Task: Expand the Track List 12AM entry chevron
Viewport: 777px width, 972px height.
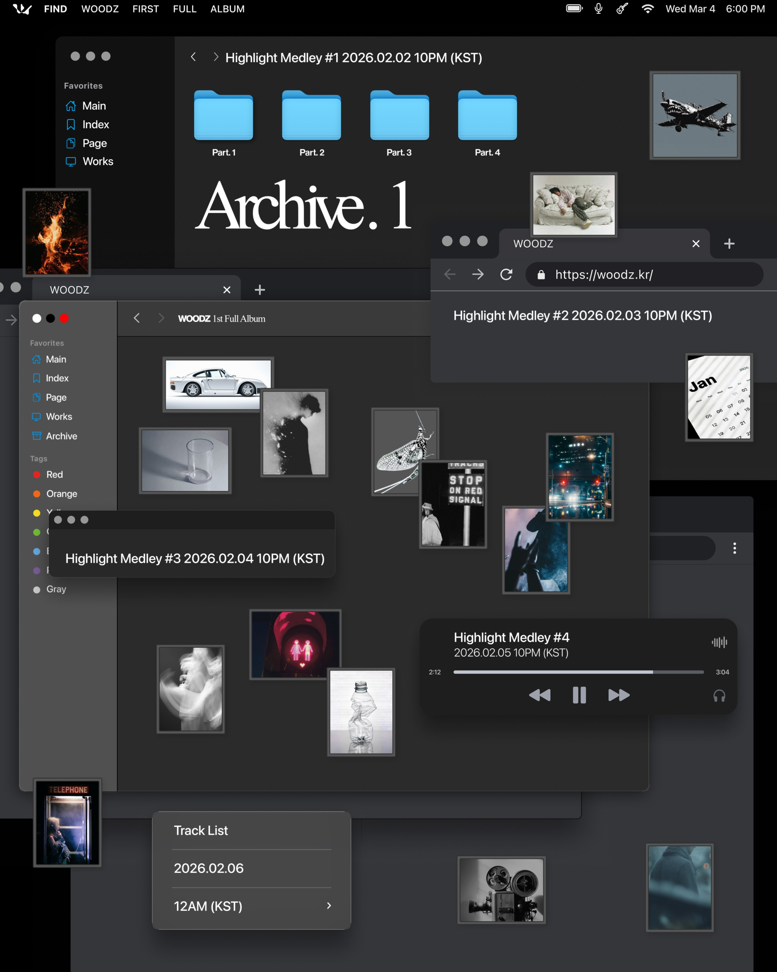Action: (x=329, y=906)
